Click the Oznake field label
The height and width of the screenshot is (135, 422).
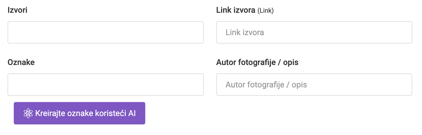click(21, 62)
